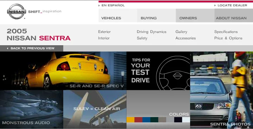This screenshot has width=253, height=129.
Task: Open Price & Options page
Action: (x=228, y=38)
